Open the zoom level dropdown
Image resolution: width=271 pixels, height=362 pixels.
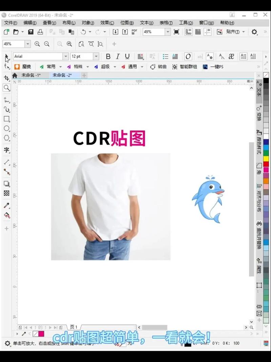click(168, 32)
